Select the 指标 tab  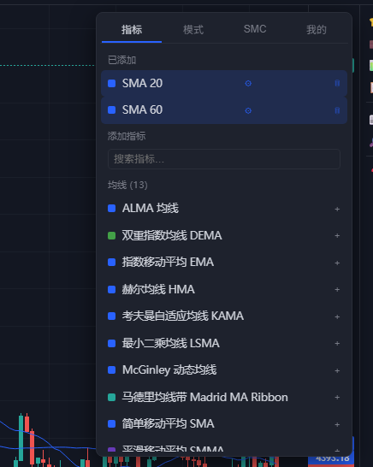132,30
